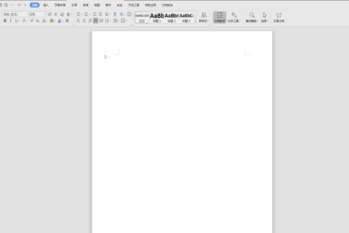Toggle bulleted list formatting
349x233 pixels.
[79, 14]
